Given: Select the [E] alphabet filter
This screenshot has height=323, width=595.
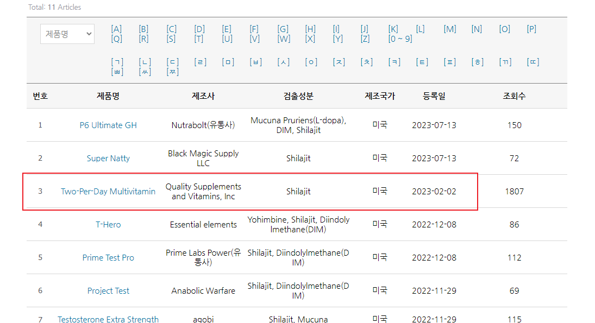Looking at the screenshot, I should tap(227, 29).
